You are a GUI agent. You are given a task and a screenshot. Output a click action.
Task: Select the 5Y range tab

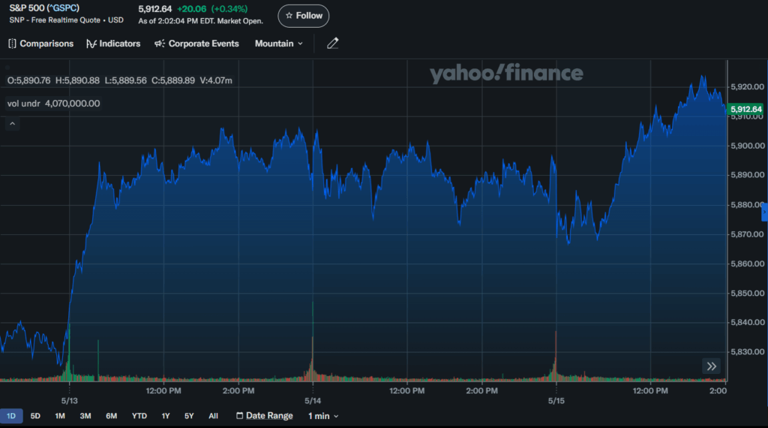pyautogui.click(x=189, y=416)
